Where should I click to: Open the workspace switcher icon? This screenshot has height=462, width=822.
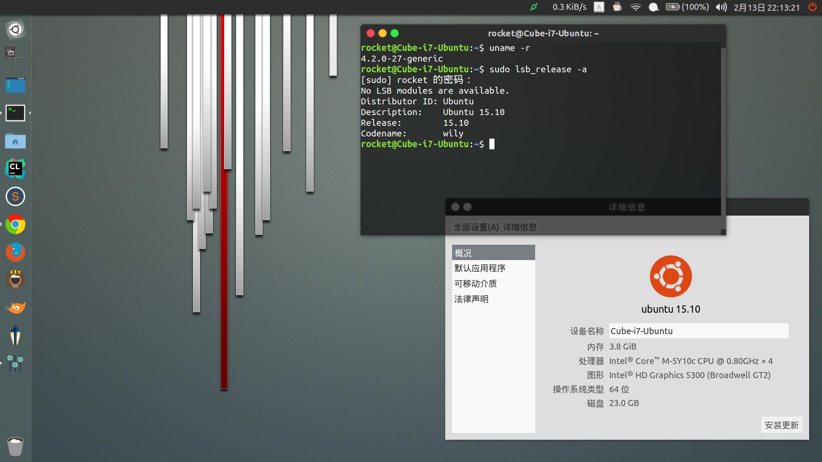pyautogui.click(x=11, y=53)
